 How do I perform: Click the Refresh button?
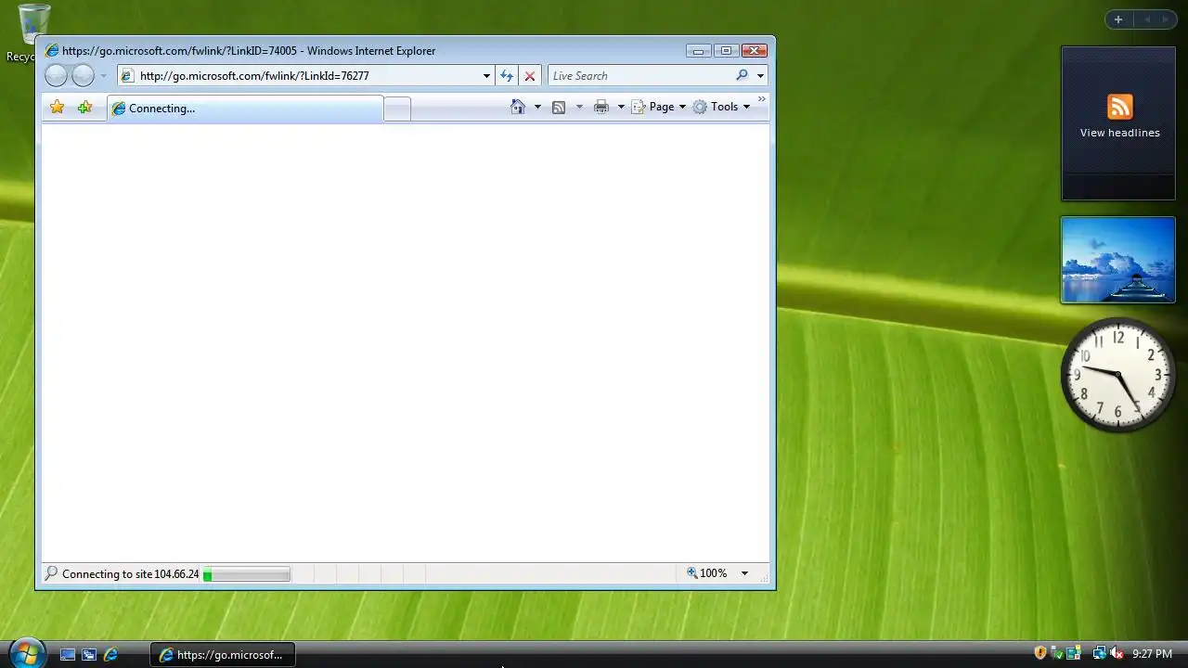pos(507,76)
